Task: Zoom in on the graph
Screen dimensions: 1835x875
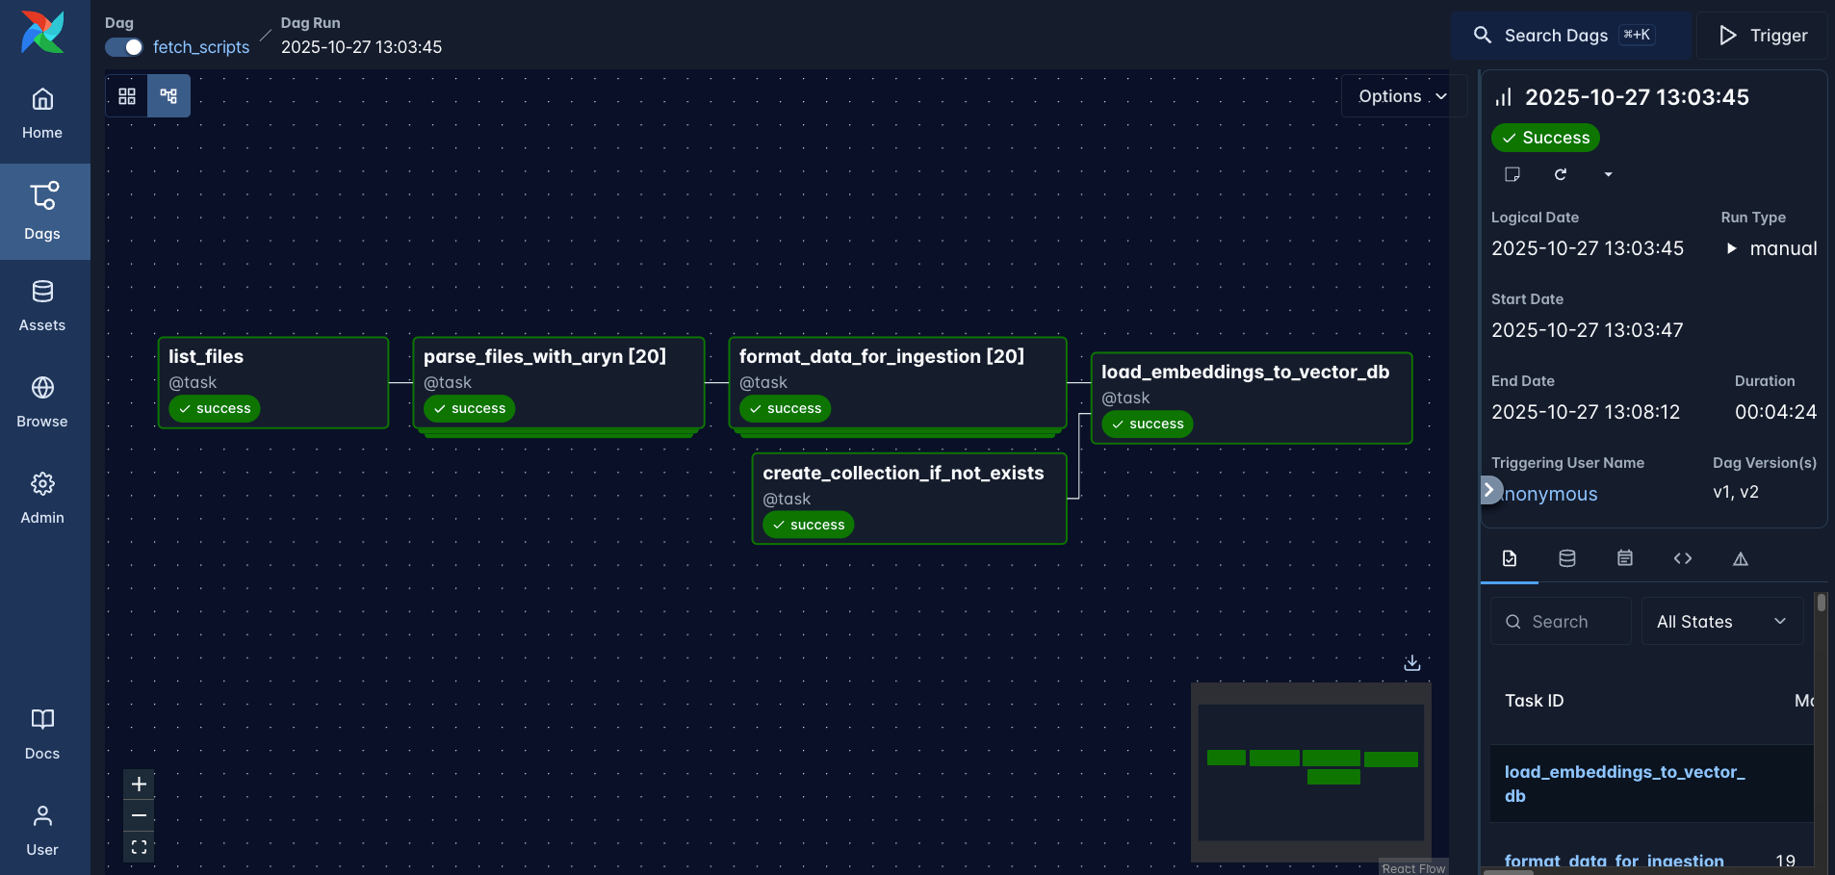Action: (139, 785)
